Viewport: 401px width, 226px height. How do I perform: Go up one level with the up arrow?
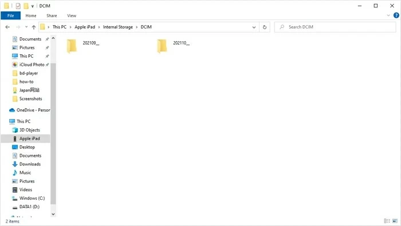(34, 27)
